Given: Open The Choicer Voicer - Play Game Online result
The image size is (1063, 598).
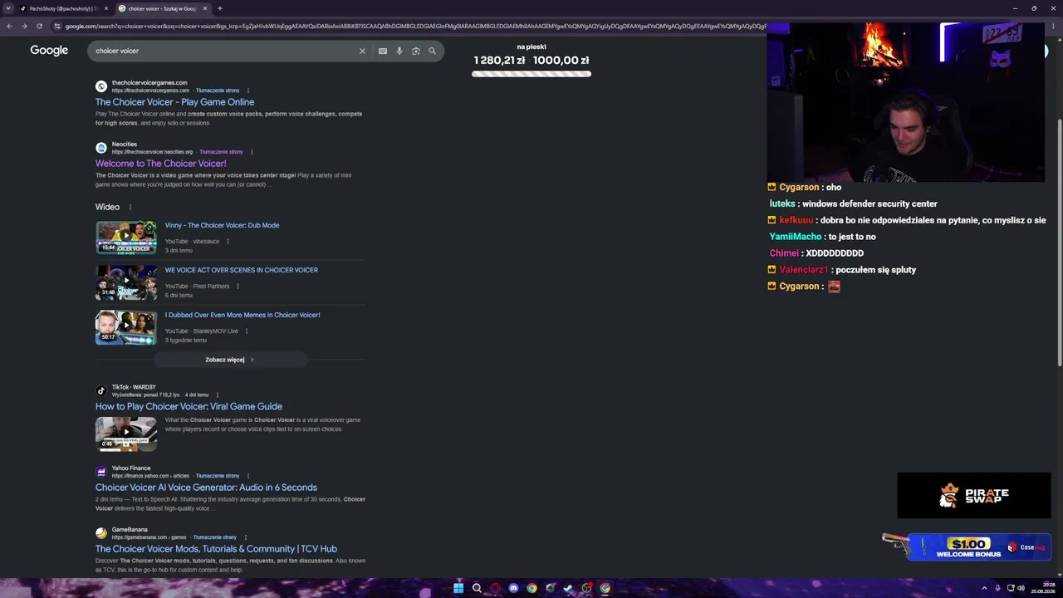Looking at the screenshot, I should [174, 102].
